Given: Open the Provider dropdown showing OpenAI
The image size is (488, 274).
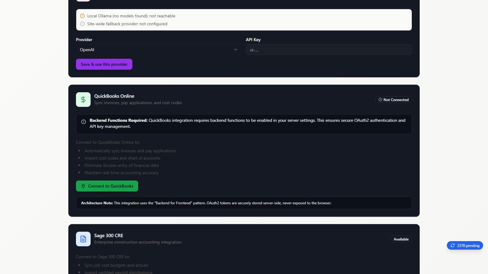Looking at the screenshot, I should 159,50.
